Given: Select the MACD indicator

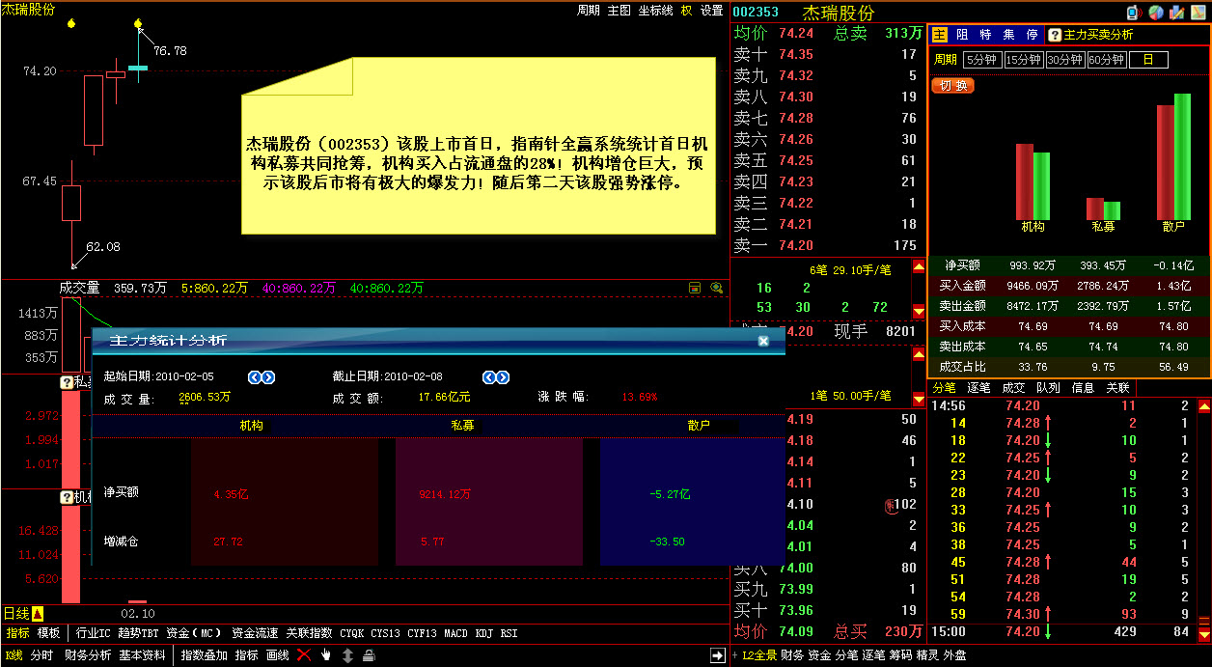Looking at the screenshot, I should pyautogui.click(x=455, y=634).
